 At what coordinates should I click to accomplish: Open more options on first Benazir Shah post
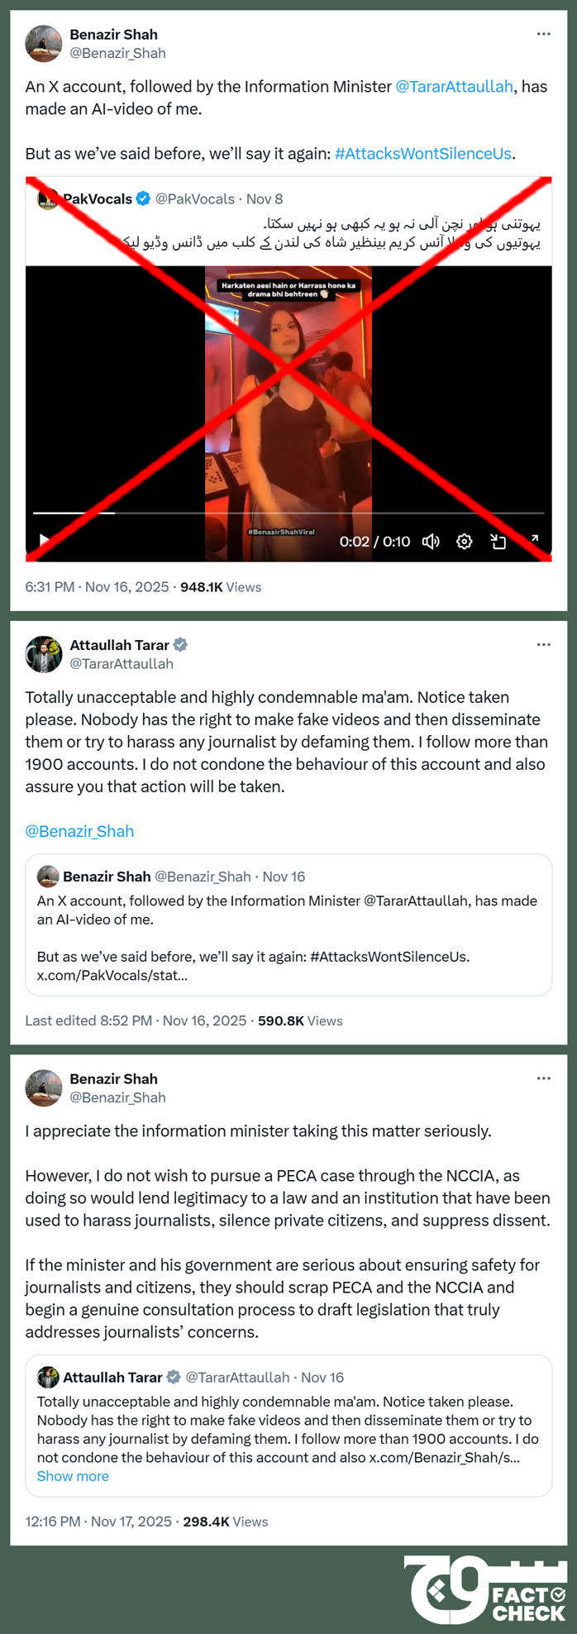click(543, 34)
